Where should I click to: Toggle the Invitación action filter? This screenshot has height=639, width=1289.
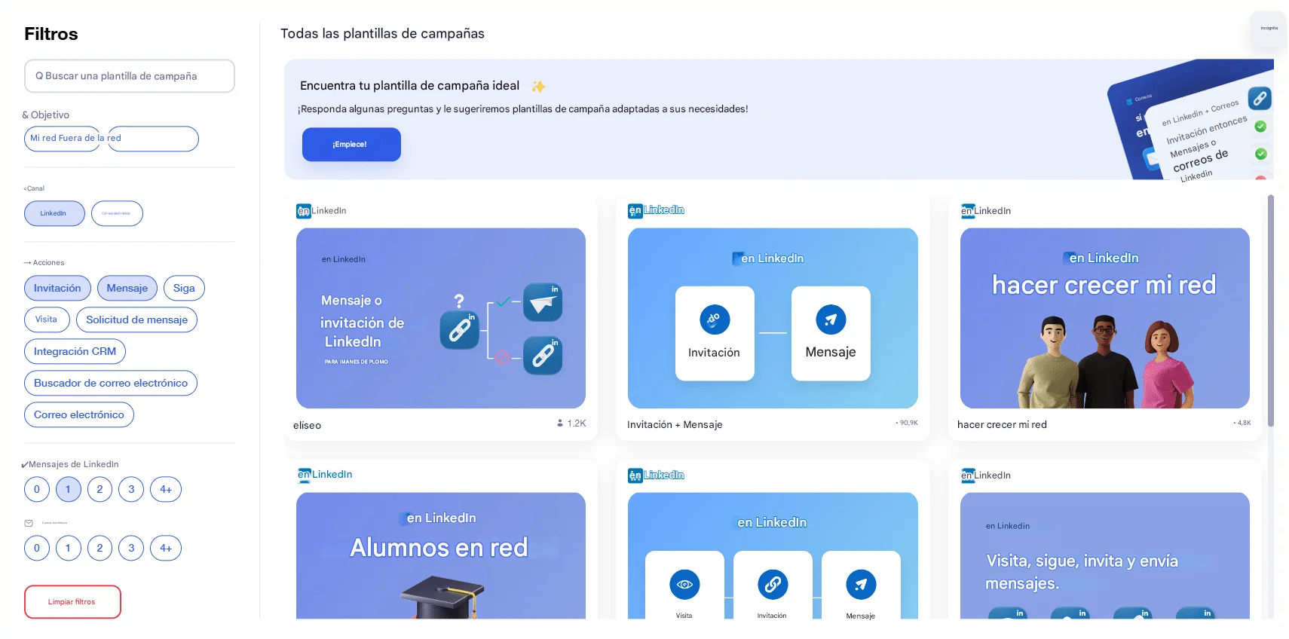(57, 288)
